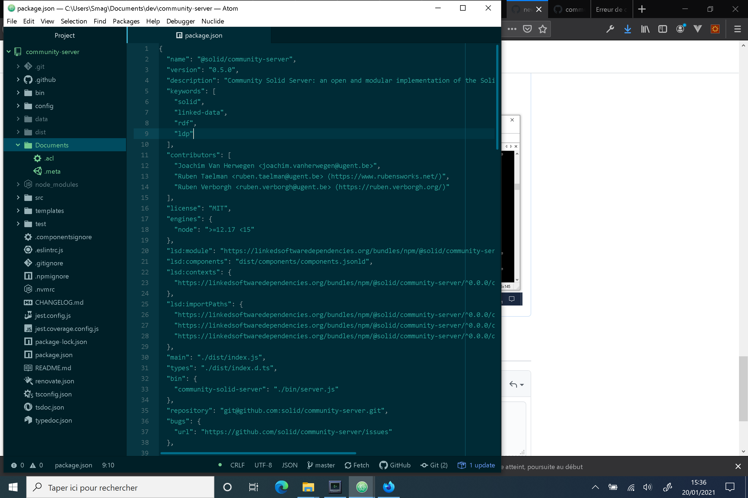Click the UTF-8 encoding selector
This screenshot has height=498, width=748.
point(263,465)
